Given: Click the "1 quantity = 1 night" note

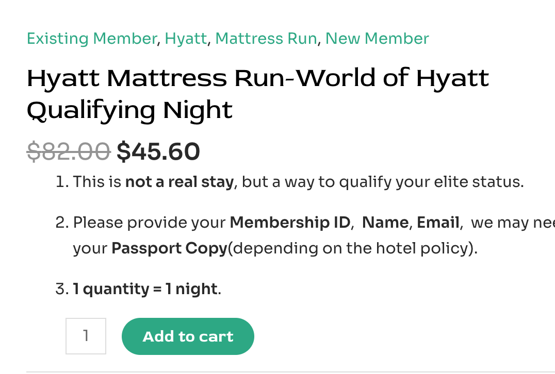Looking at the screenshot, I should coord(145,289).
